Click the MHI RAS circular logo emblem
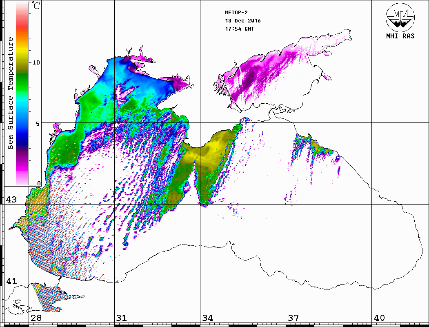Viewport: 429px width, 327px height. pyautogui.click(x=400, y=18)
